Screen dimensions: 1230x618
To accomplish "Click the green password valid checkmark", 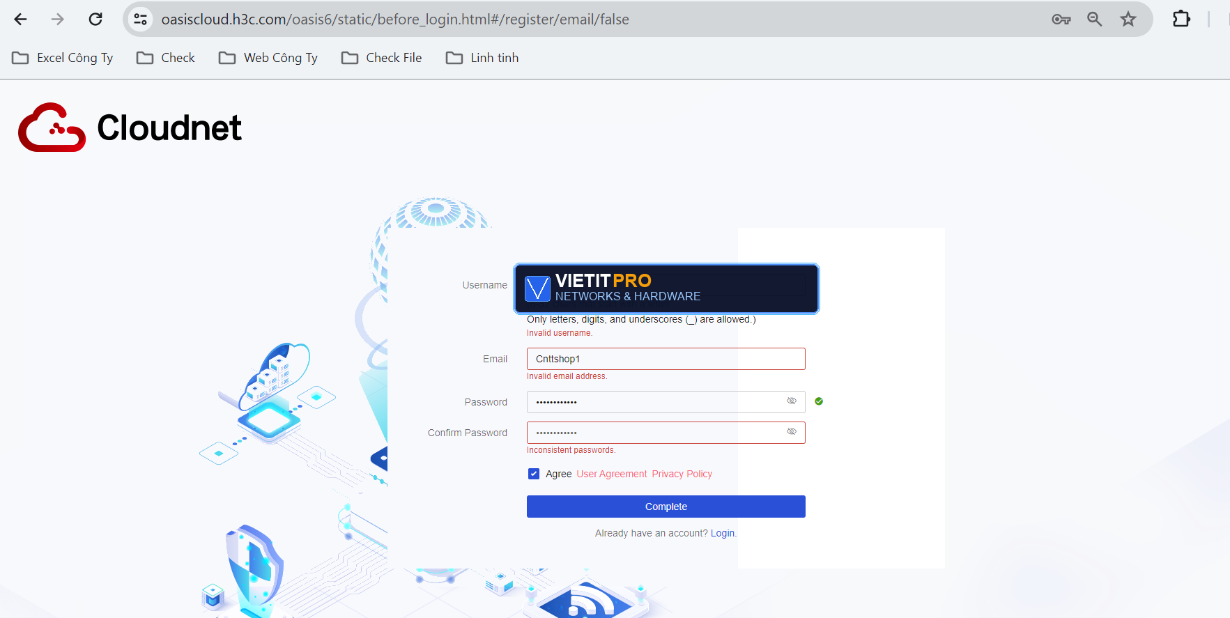I will coord(819,401).
